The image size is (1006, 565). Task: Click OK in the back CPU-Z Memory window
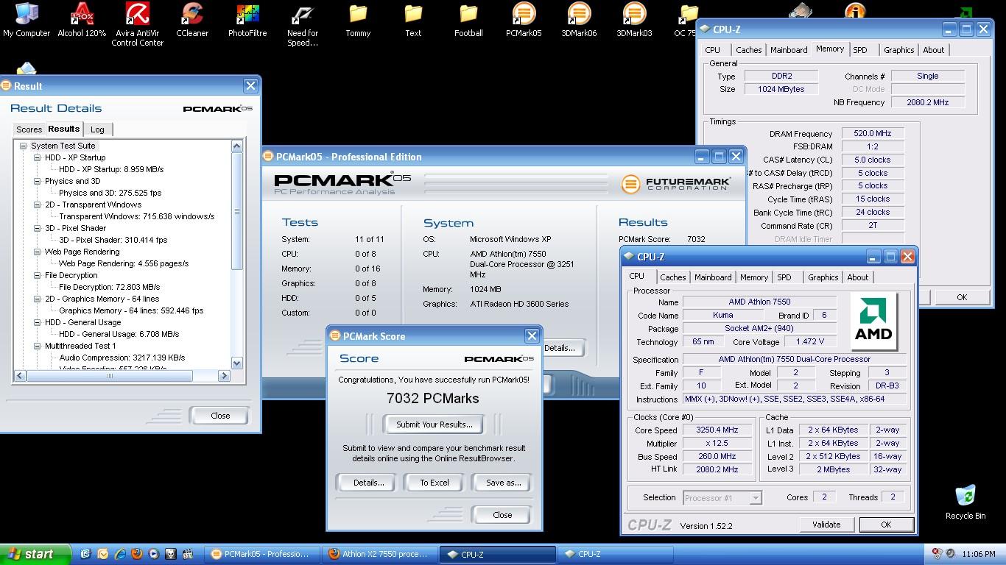pos(962,297)
